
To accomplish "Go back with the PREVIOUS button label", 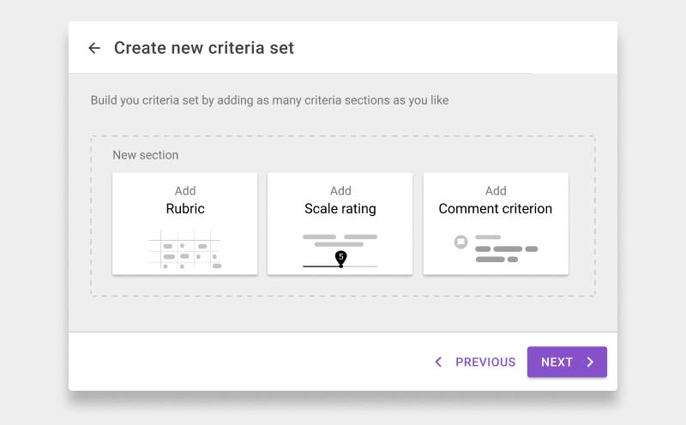I will tap(485, 362).
